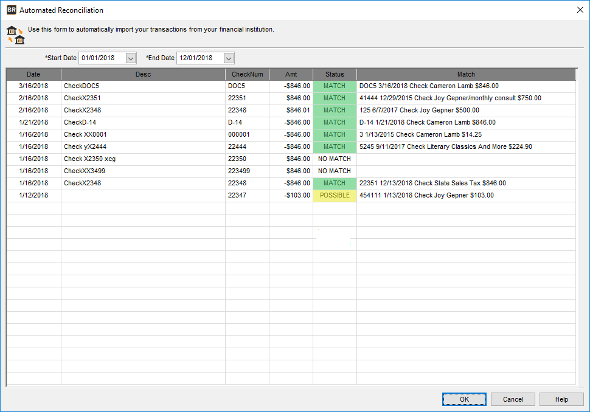Click the Status column header
This screenshot has height=412, width=590.
pyautogui.click(x=334, y=74)
